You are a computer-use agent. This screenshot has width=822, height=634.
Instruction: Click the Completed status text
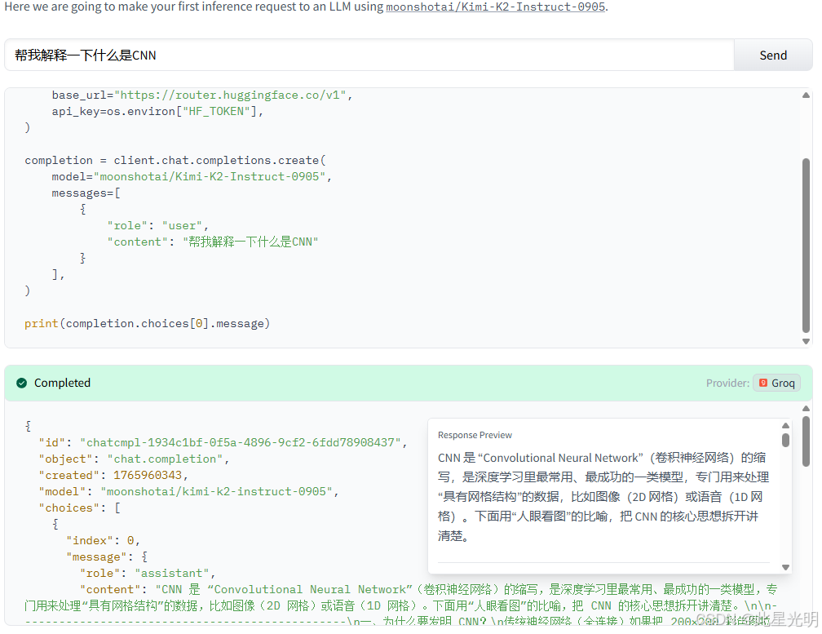(62, 383)
